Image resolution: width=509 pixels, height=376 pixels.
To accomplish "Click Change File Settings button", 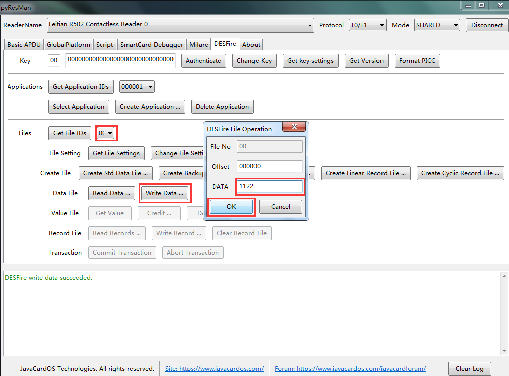I will pyautogui.click(x=177, y=153).
